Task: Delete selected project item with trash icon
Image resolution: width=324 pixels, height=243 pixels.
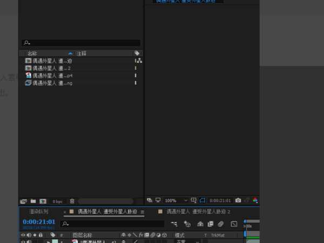Action: pos(72,201)
